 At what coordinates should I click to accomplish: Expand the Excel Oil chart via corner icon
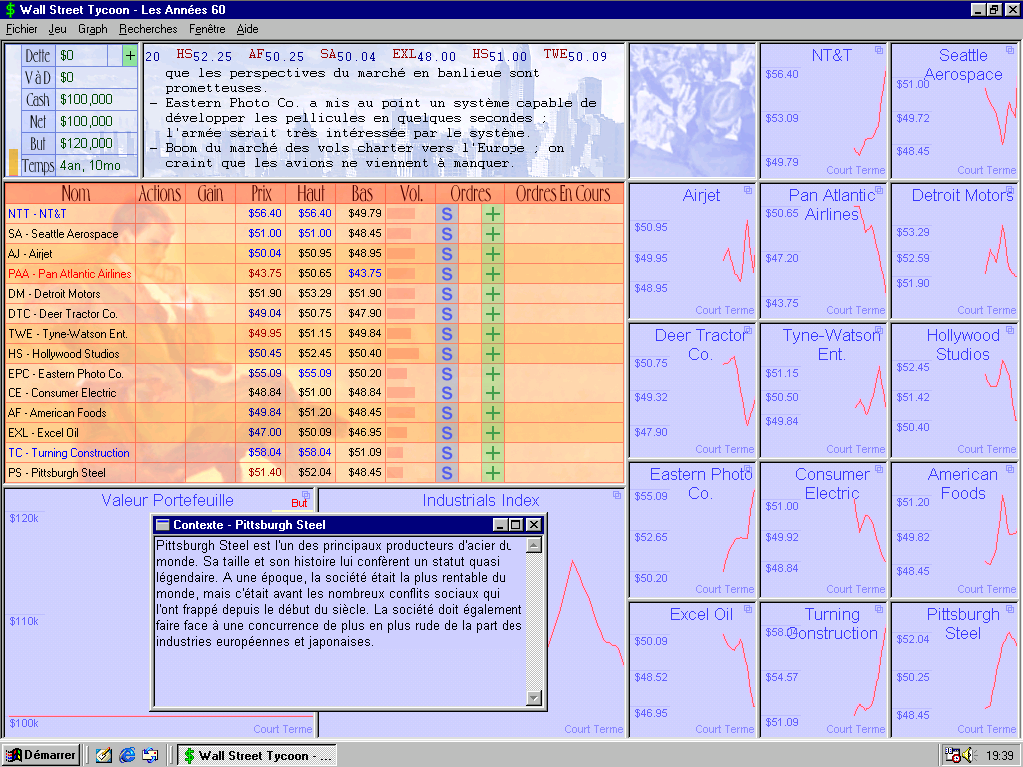point(748,609)
